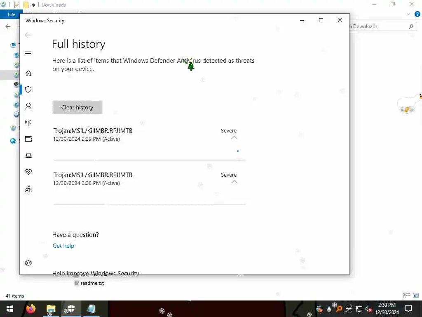The image size is (422, 317).
Task: Open App & browser control window icon
Action: tap(28, 139)
